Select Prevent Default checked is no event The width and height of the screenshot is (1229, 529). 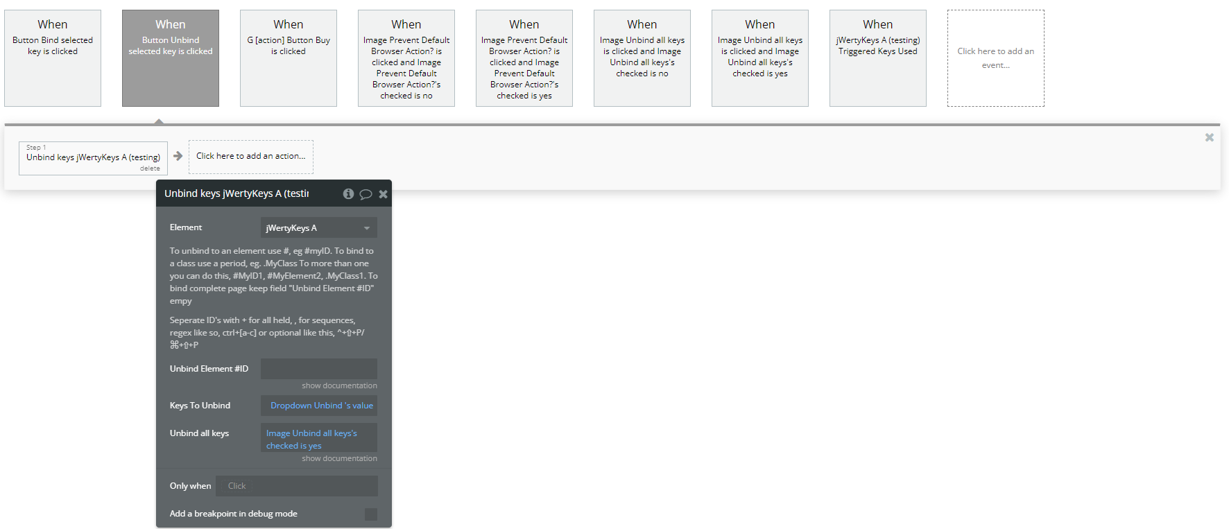pyautogui.click(x=406, y=58)
